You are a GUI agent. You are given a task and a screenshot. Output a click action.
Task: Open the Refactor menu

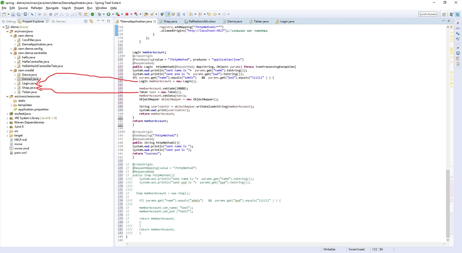(x=37, y=8)
